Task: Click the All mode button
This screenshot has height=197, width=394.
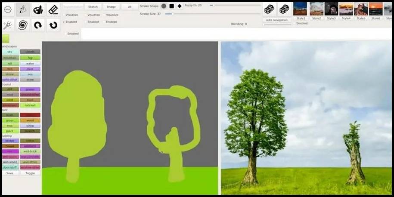Action: click(x=130, y=7)
